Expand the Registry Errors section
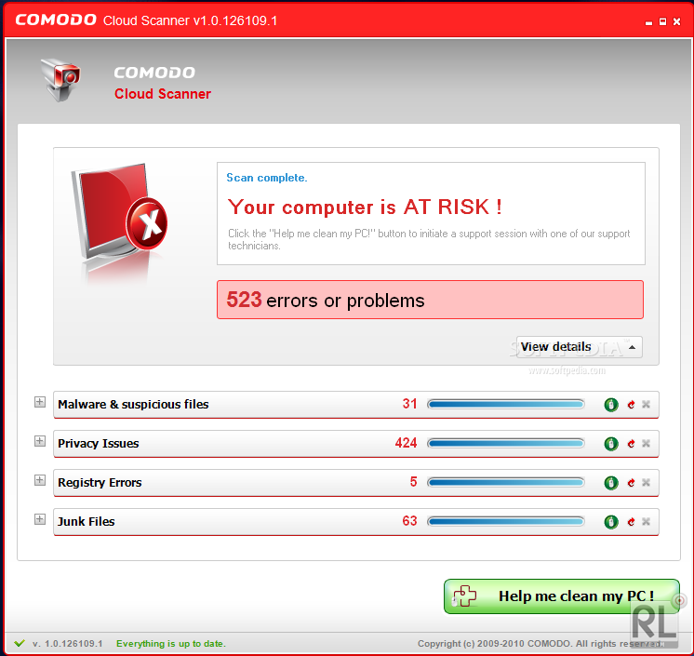694x656 pixels. [40, 481]
